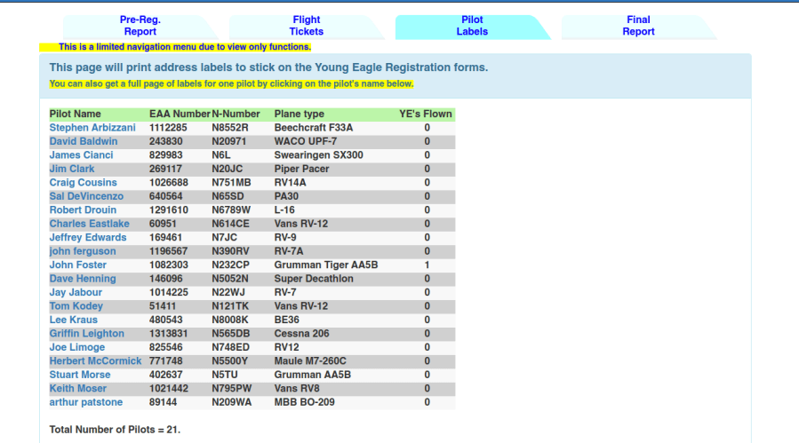
Task: Click Griffin Leighton in pilot list
Action: point(87,334)
